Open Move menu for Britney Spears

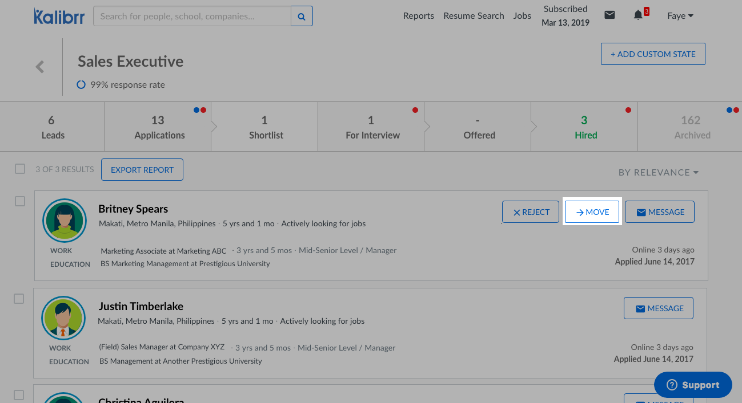[592, 212]
